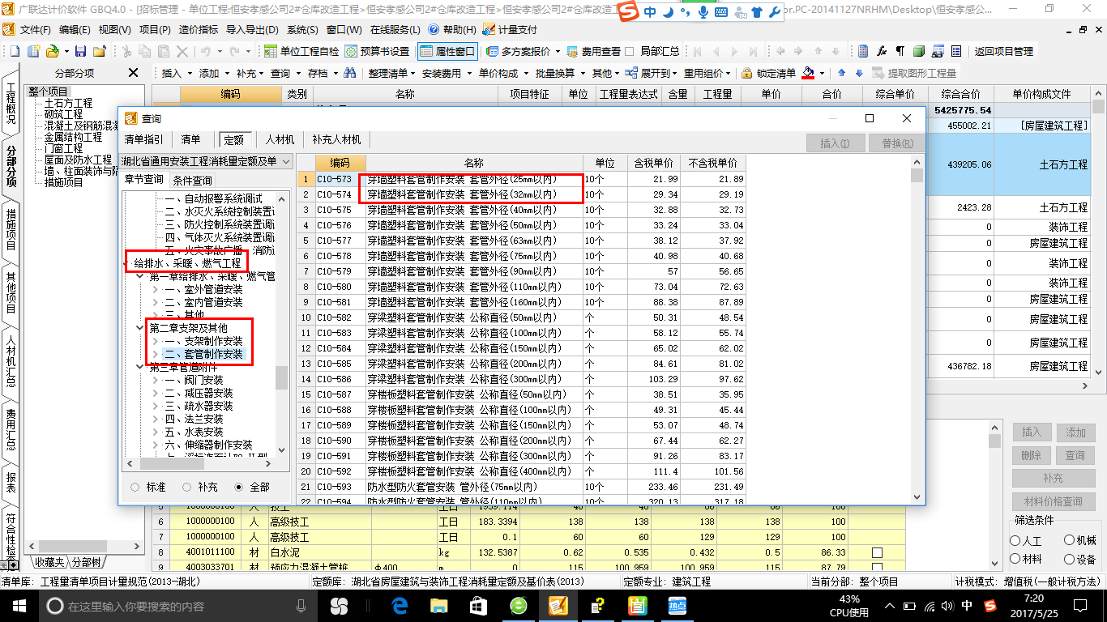Click the scissors cut icon
The image size is (1107, 622).
(x=126, y=51)
